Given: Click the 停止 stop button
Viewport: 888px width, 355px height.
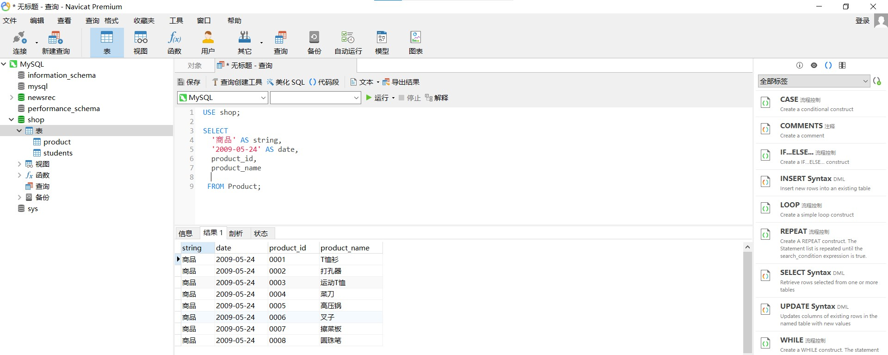Looking at the screenshot, I should pyautogui.click(x=409, y=98).
